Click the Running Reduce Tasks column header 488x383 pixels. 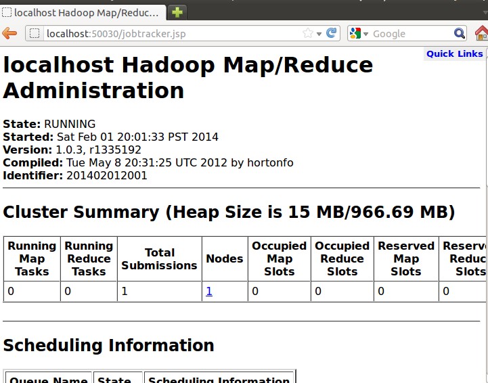click(x=89, y=258)
